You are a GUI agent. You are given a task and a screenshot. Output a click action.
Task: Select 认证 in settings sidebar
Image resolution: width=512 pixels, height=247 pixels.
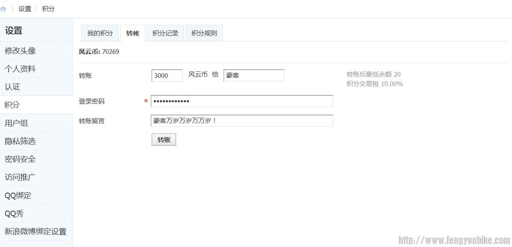click(12, 87)
